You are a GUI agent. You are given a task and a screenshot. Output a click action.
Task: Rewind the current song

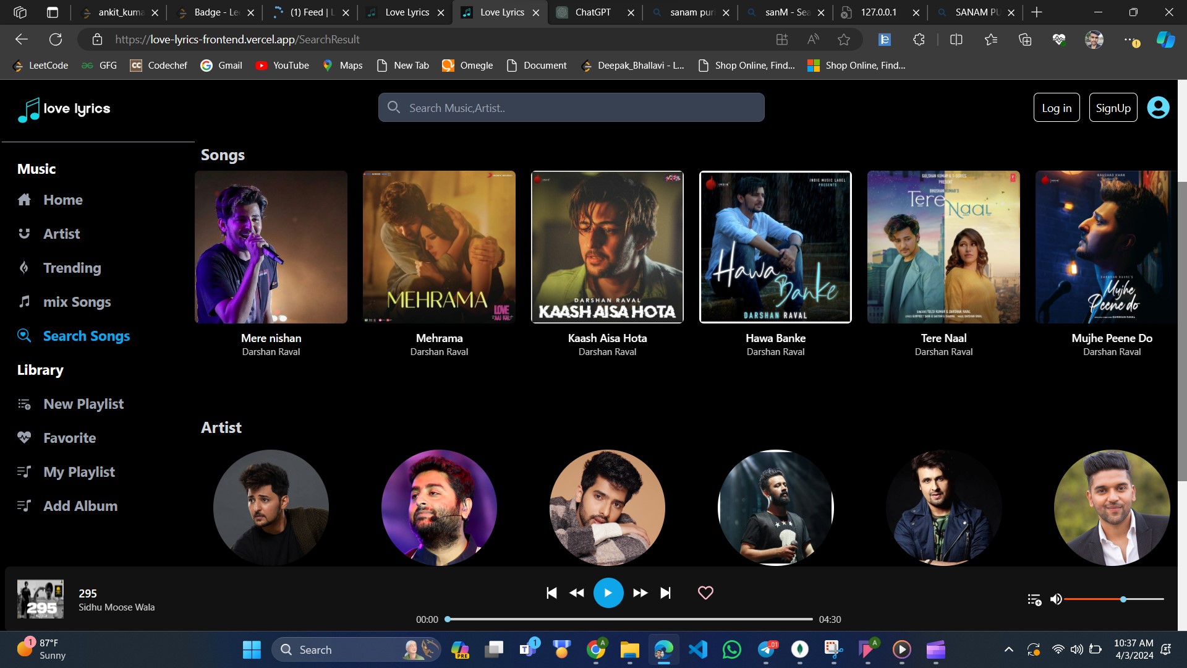click(576, 593)
